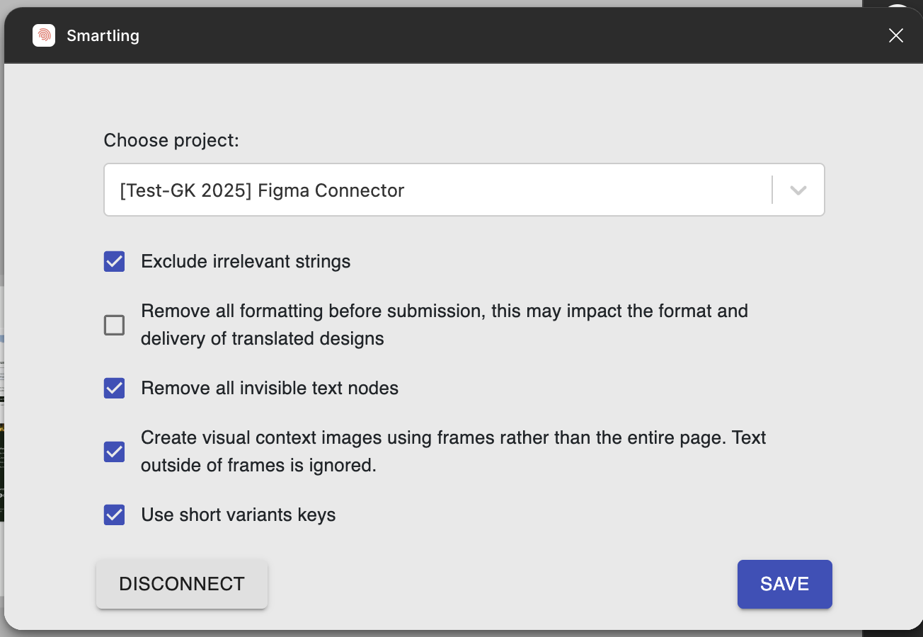The image size is (923, 637).
Task: Open the project dropdown chevron
Action: [798, 190]
